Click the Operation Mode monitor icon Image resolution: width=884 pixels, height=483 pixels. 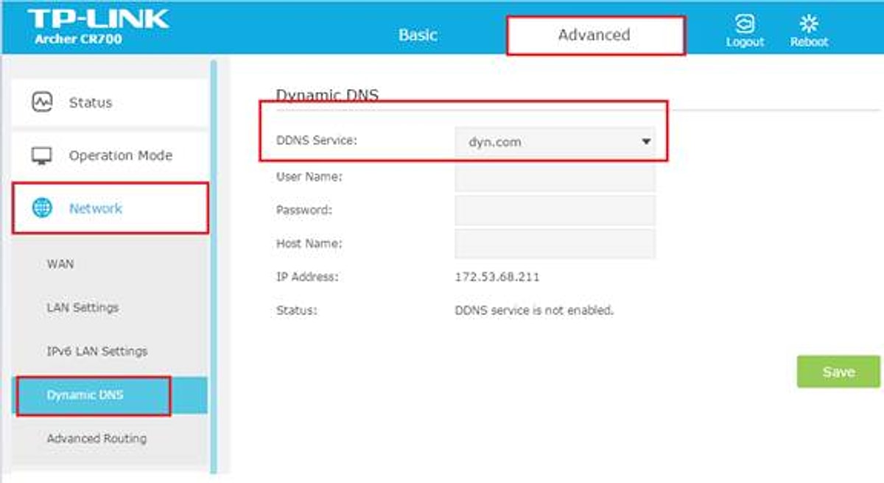(42, 155)
